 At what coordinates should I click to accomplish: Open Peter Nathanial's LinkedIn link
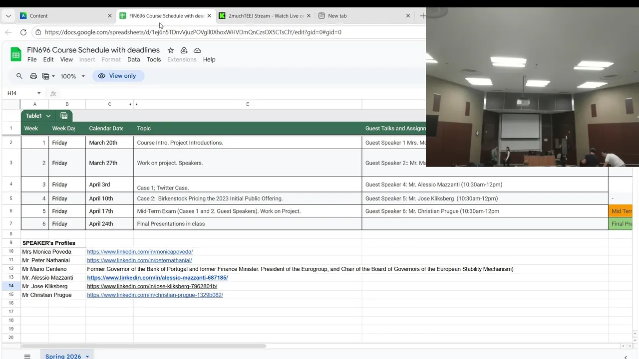tap(139, 260)
